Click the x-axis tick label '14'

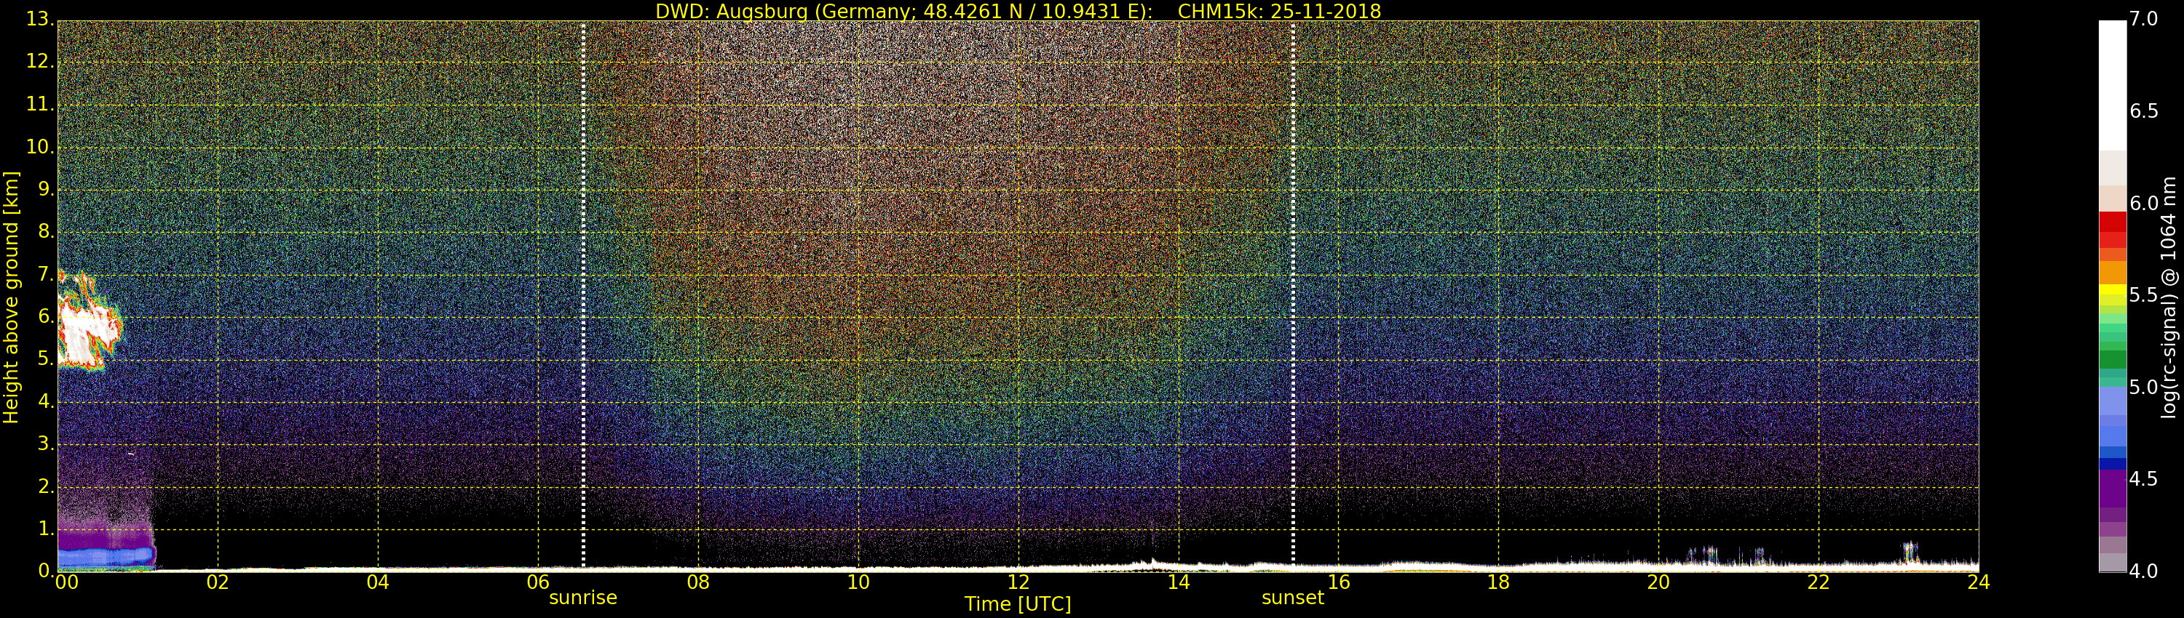pos(1179,582)
